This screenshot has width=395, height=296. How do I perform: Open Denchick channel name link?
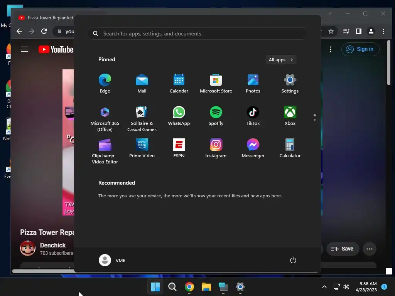[53, 245]
